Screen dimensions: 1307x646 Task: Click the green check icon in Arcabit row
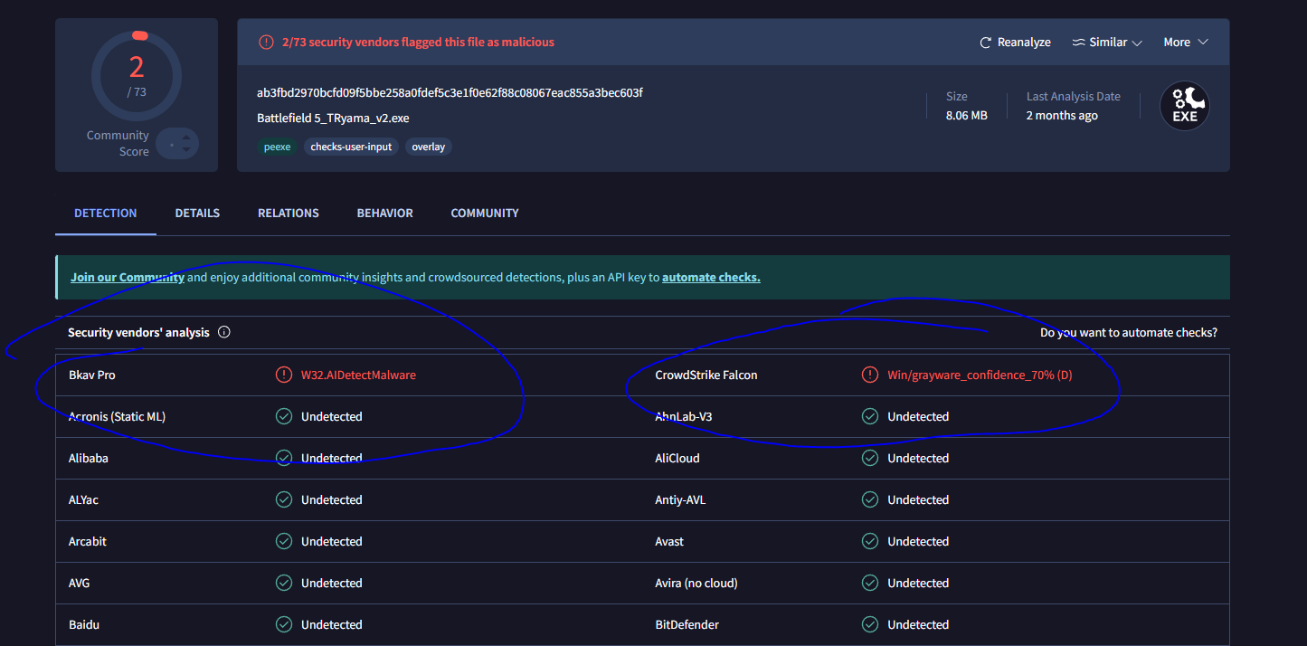(x=283, y=541)
